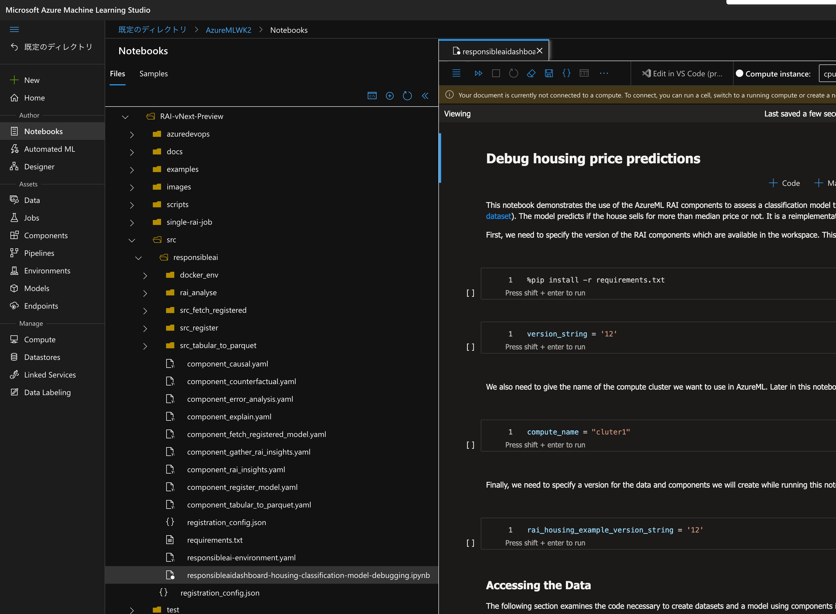Open the AzureMLWK2 breadcrumb link
The width and height of the screenshot is (836, 614).
coord(228,30)
